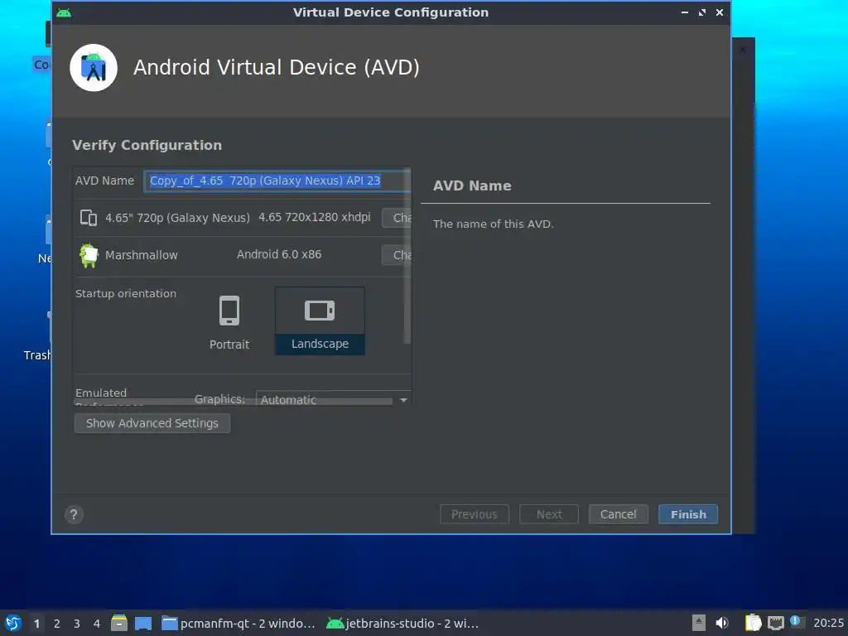Click the Finish button
The width and height of the screenshot is (848, 636).
pos(688,514)
